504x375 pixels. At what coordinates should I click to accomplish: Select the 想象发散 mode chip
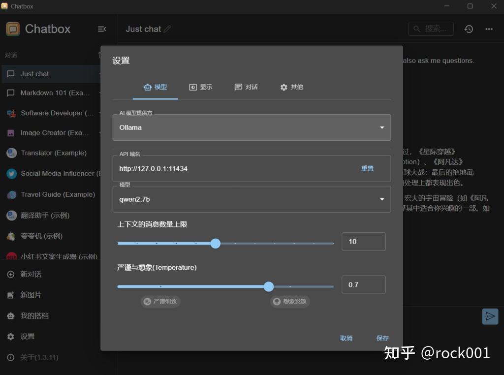tap(290, 301)
